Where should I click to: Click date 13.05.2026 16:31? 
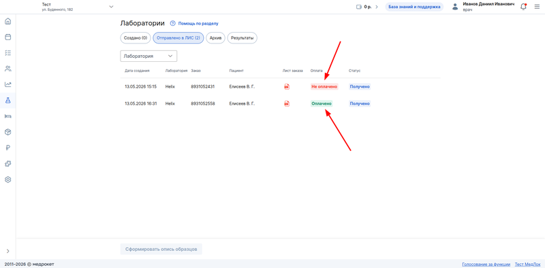pyautogui.click(x=141, y=103)
